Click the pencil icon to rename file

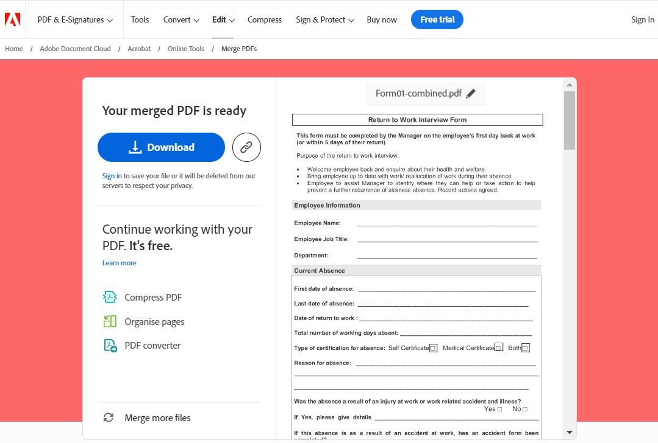(471, 94)
